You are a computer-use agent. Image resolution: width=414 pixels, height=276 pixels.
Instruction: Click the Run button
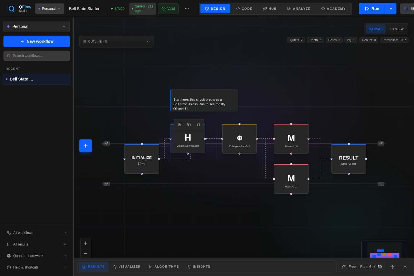(x=372, y=9)
